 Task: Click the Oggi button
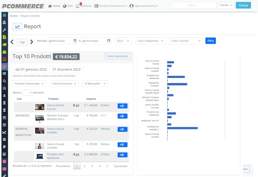pyautogui.click(x=22, y=42)
